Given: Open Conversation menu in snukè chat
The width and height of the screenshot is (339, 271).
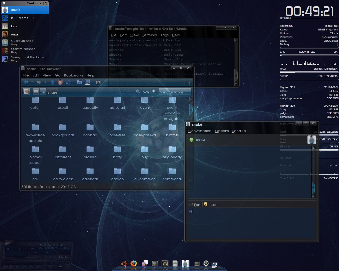Looking at the screenshot, I should 200,131.
